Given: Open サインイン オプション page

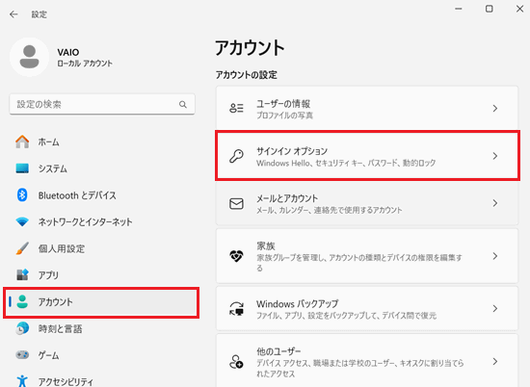Looking at the screenshot, I should point(367,156).
